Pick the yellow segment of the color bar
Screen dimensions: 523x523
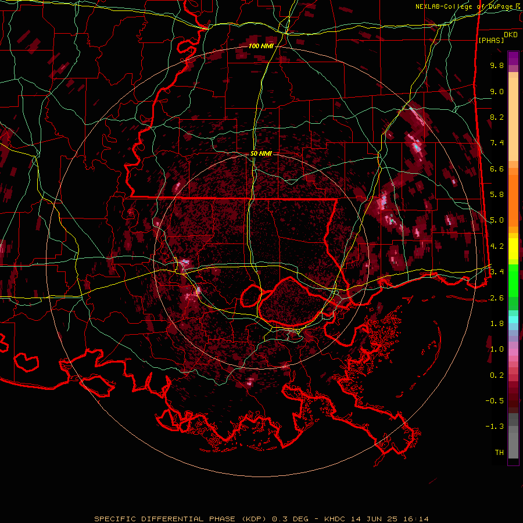[x=513, y=249]
